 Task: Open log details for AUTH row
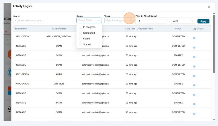pyautogui.click(x=194, y=76)
